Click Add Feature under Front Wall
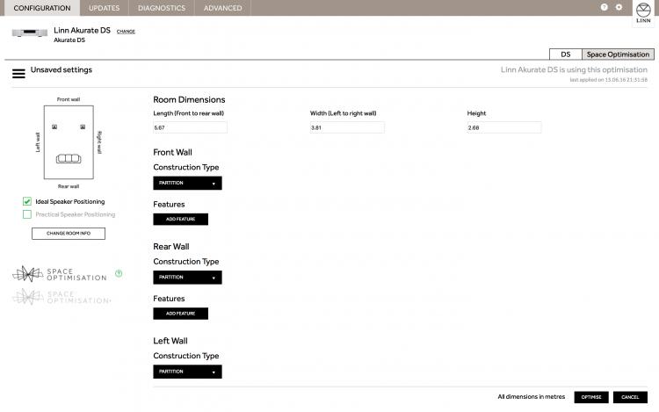This screenshot has height=412, width=659. pyautogui.click(x=180, y=220)
